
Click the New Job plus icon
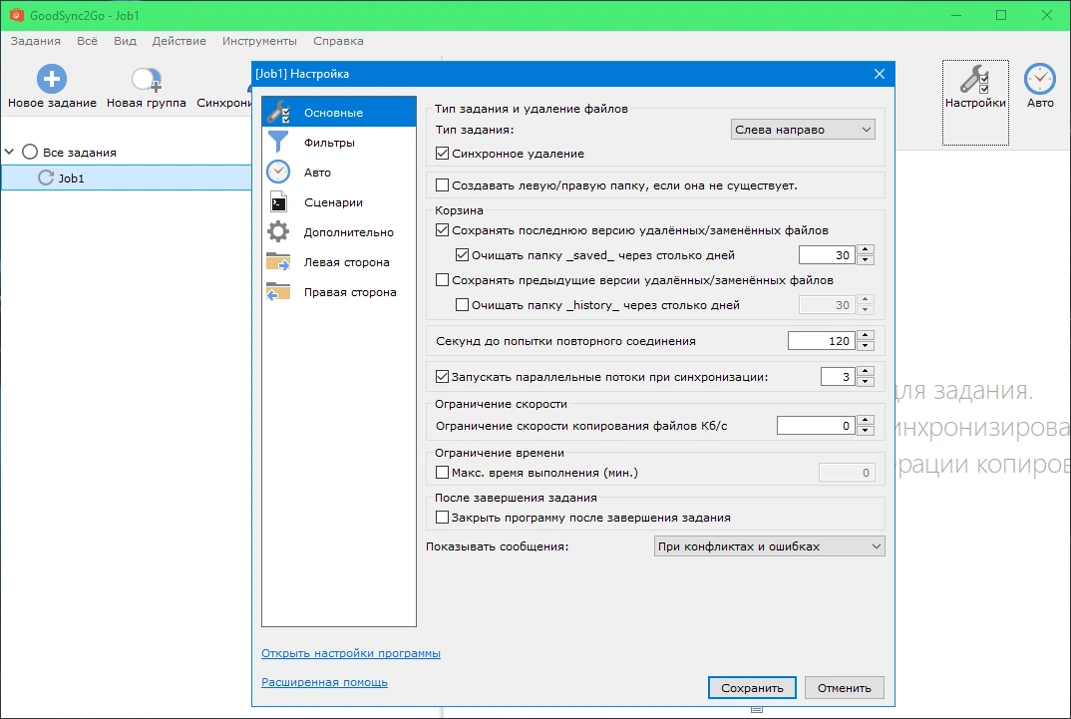(51, 79)
